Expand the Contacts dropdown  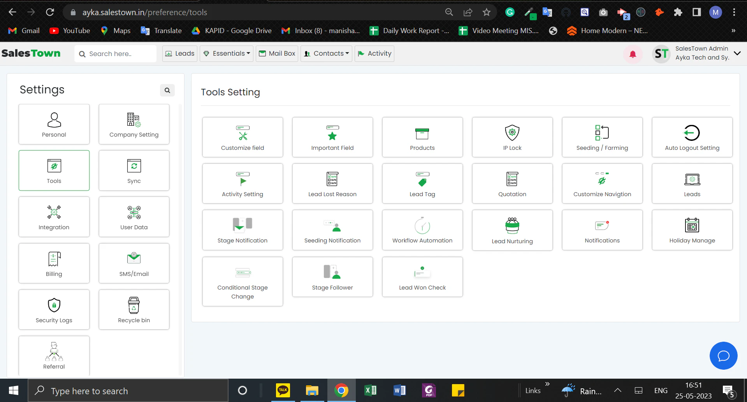pos(326,53)
